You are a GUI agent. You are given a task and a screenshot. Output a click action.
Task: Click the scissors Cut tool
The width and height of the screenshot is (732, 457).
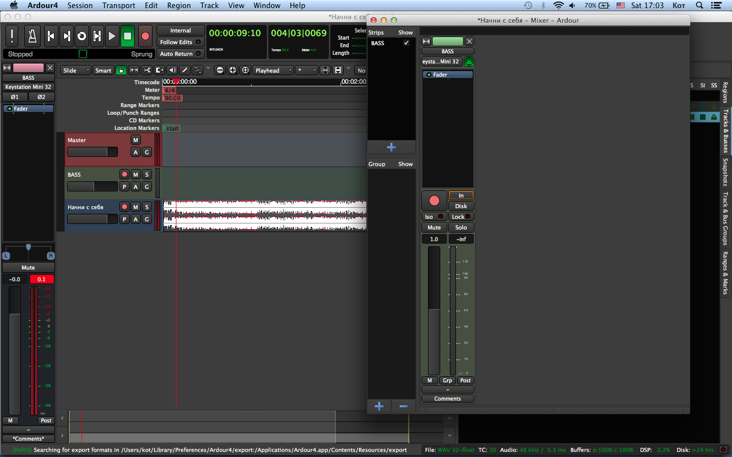coord(147,70)
